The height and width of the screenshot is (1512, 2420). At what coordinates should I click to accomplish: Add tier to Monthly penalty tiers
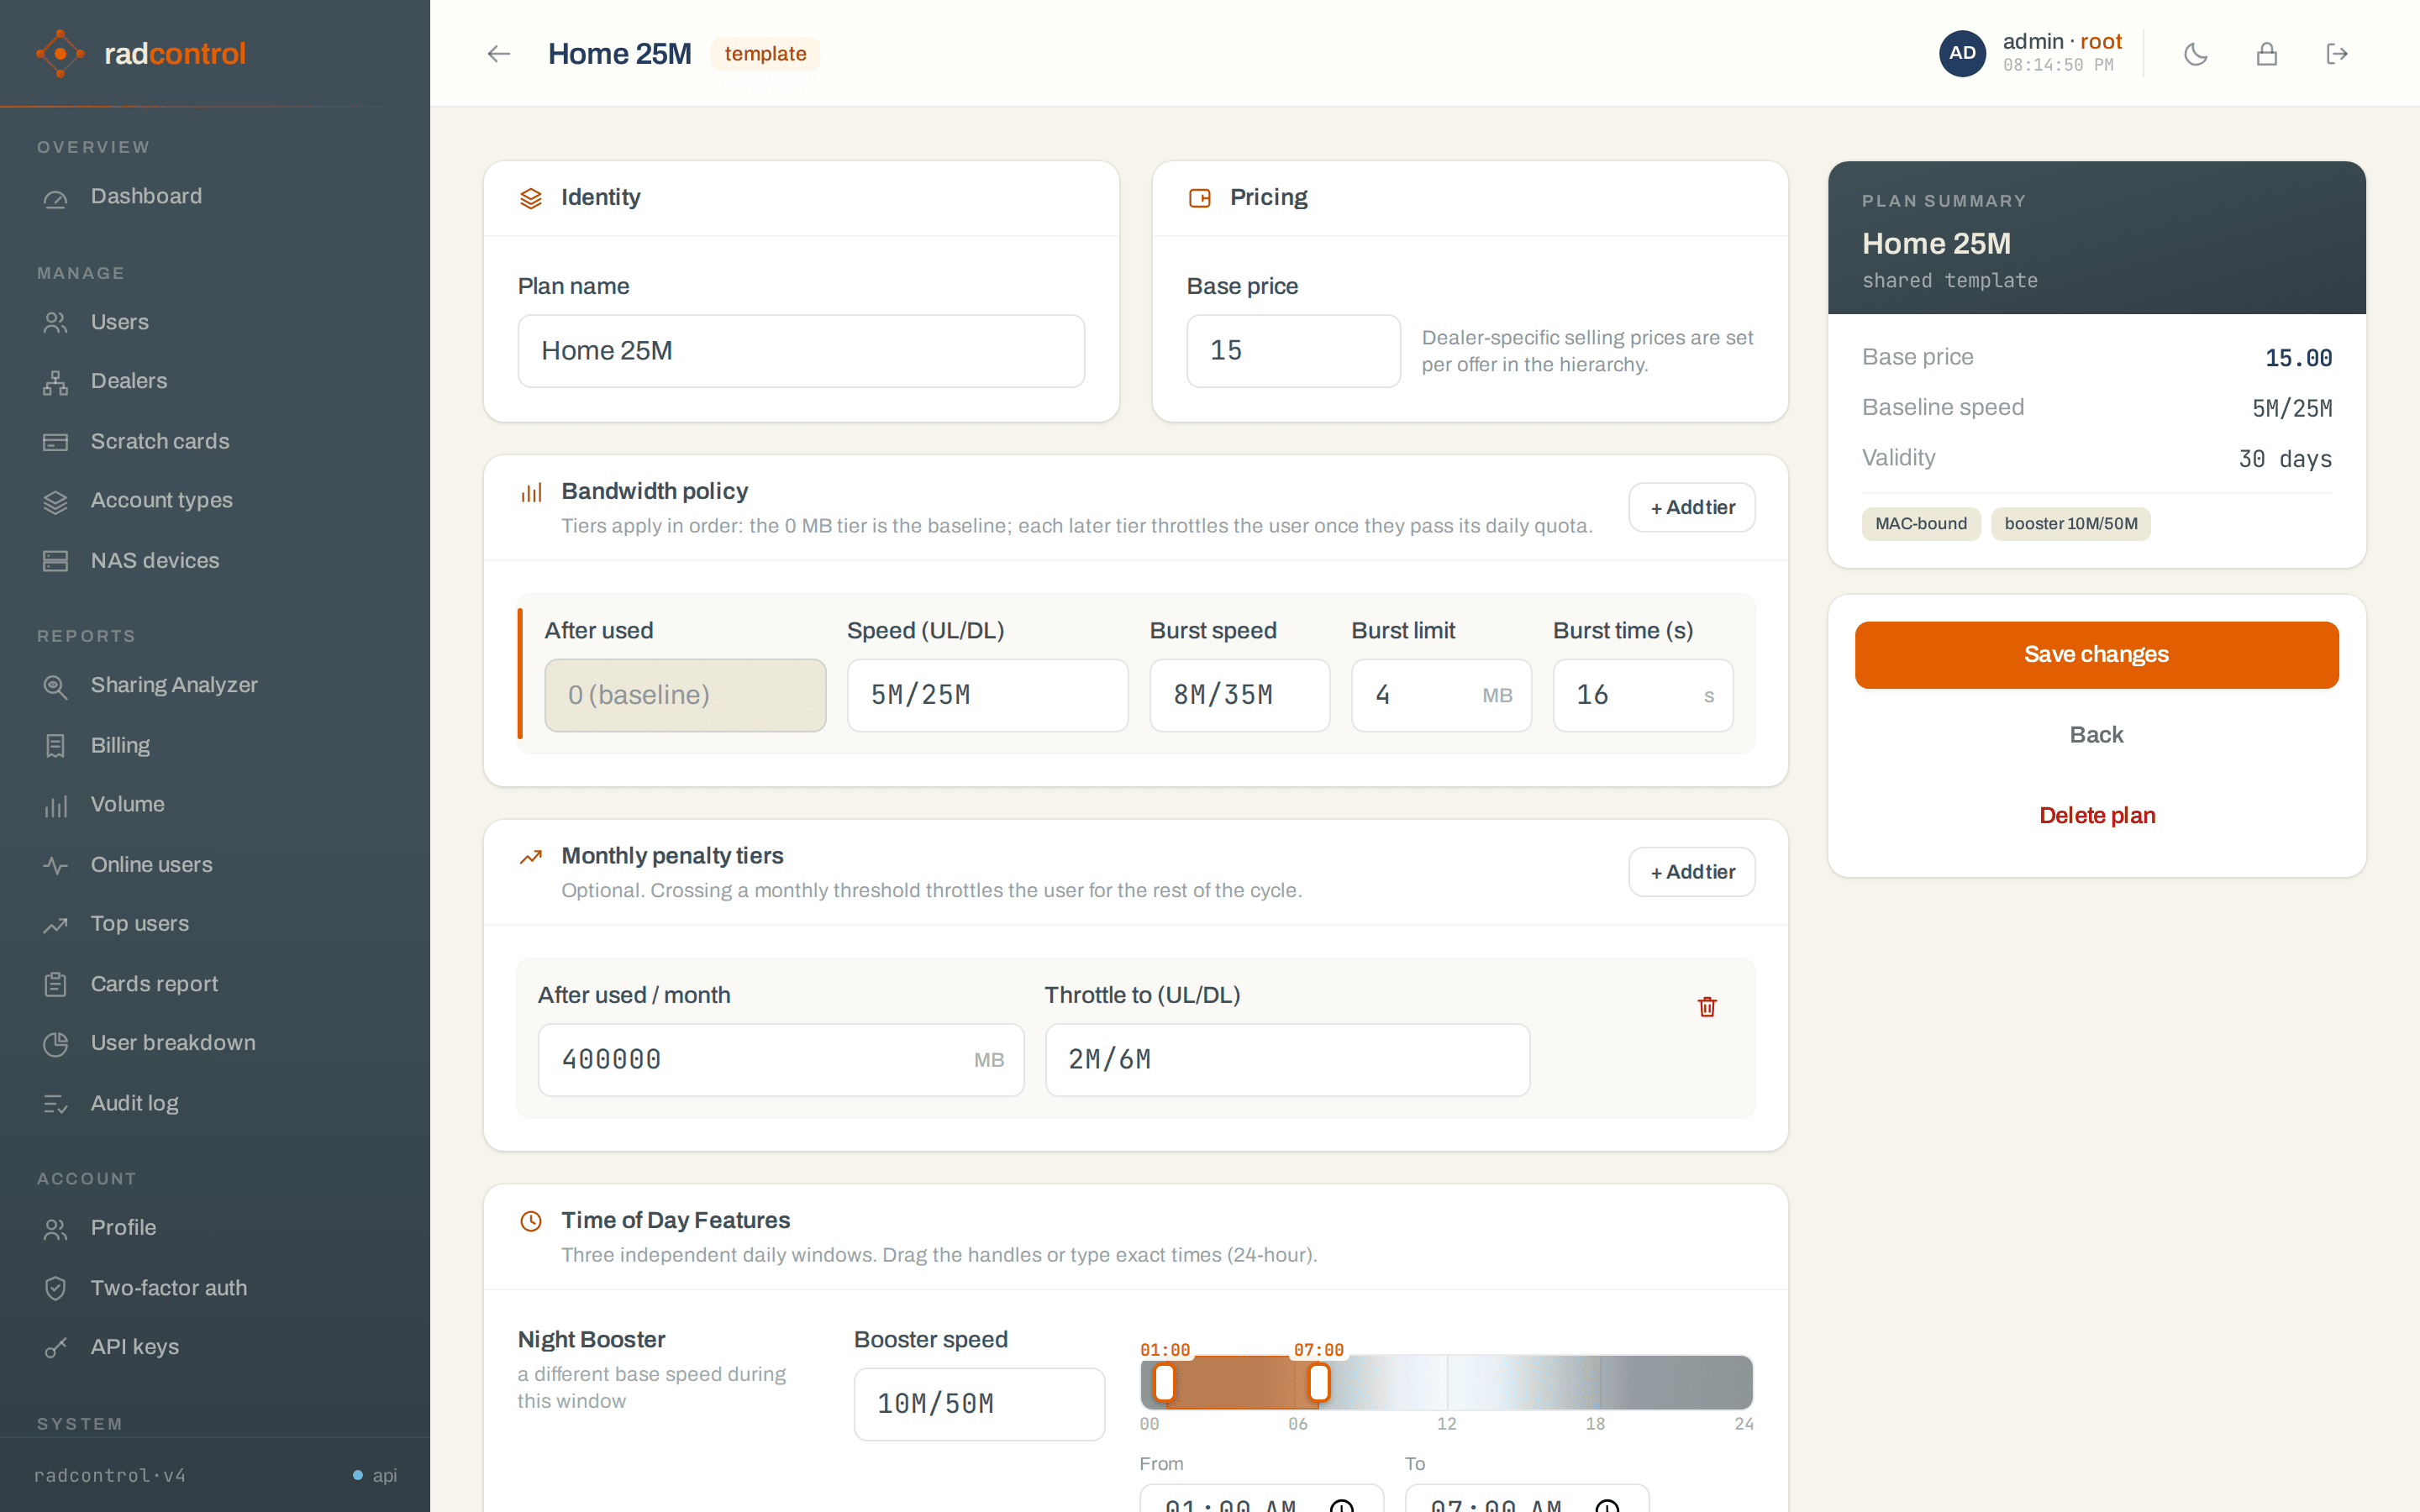click(x=1692, y=872)
